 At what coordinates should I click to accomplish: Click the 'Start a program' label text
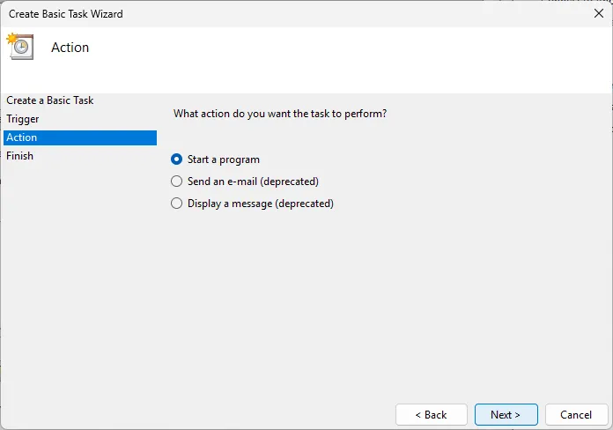pos(223,159)
